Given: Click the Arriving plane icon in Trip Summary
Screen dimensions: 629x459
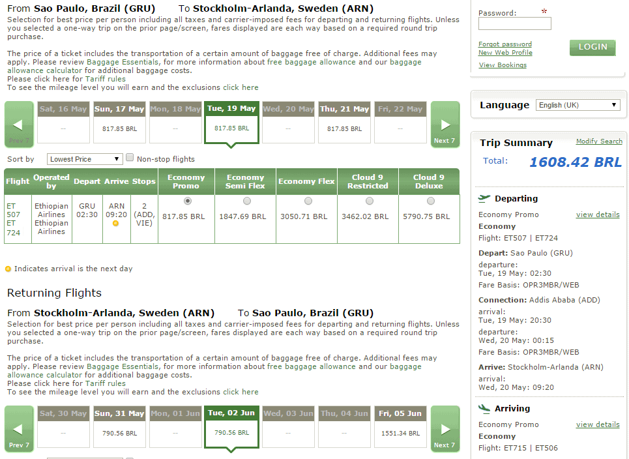Looking at the screenshot, I should tap(484, 408).
